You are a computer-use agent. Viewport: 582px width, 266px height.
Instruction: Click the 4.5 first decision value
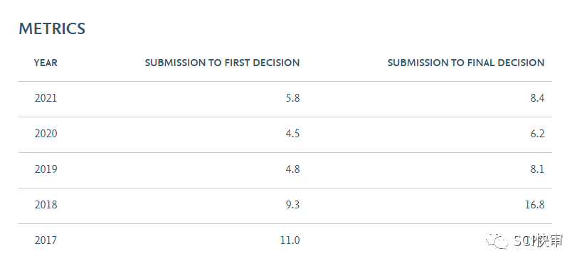292,134
